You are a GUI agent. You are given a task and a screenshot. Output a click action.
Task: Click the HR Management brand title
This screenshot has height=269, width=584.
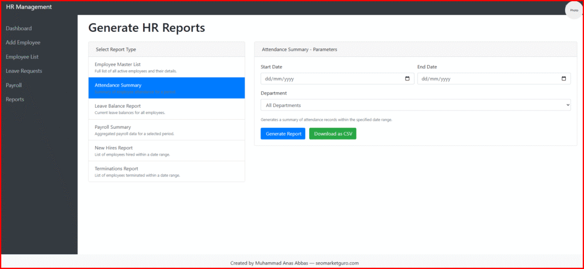pyautogui.click(x=29, y=7)
